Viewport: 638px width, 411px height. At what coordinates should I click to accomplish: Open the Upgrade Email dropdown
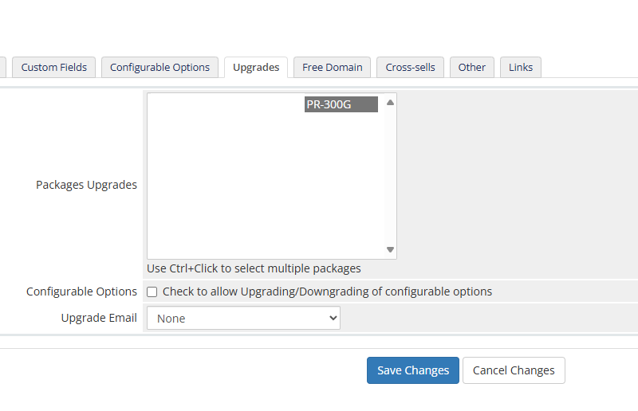(x=243, y=319)
